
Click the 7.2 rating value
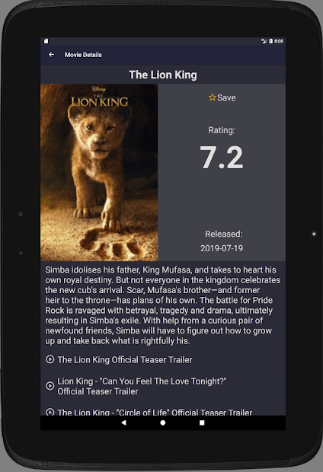pyautogui.click(x=222, y=157)
